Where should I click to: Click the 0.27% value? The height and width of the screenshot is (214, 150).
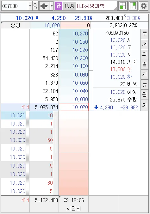coord(130,25)
